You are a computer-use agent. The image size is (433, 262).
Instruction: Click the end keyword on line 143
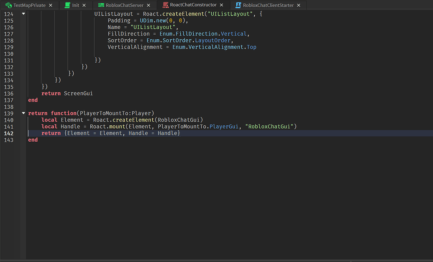[32, 140]
